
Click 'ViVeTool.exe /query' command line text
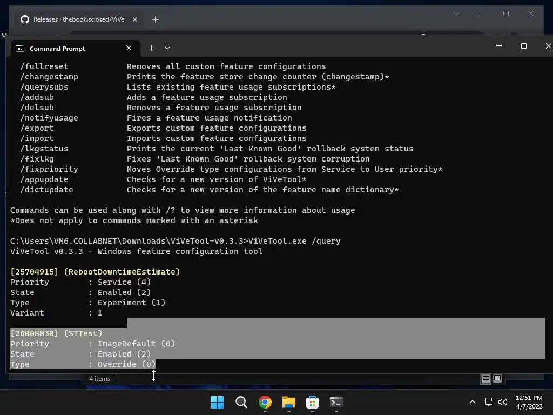pyautogui.click(x=294, y=241)
